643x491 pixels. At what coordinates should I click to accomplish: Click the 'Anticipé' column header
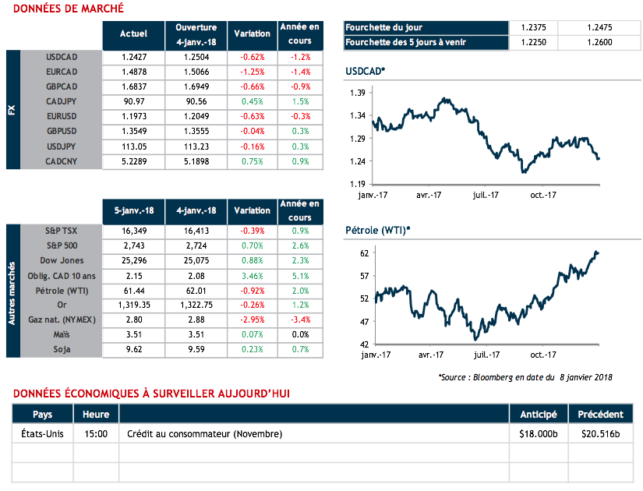pyautogui.click(x=536, y=414)
